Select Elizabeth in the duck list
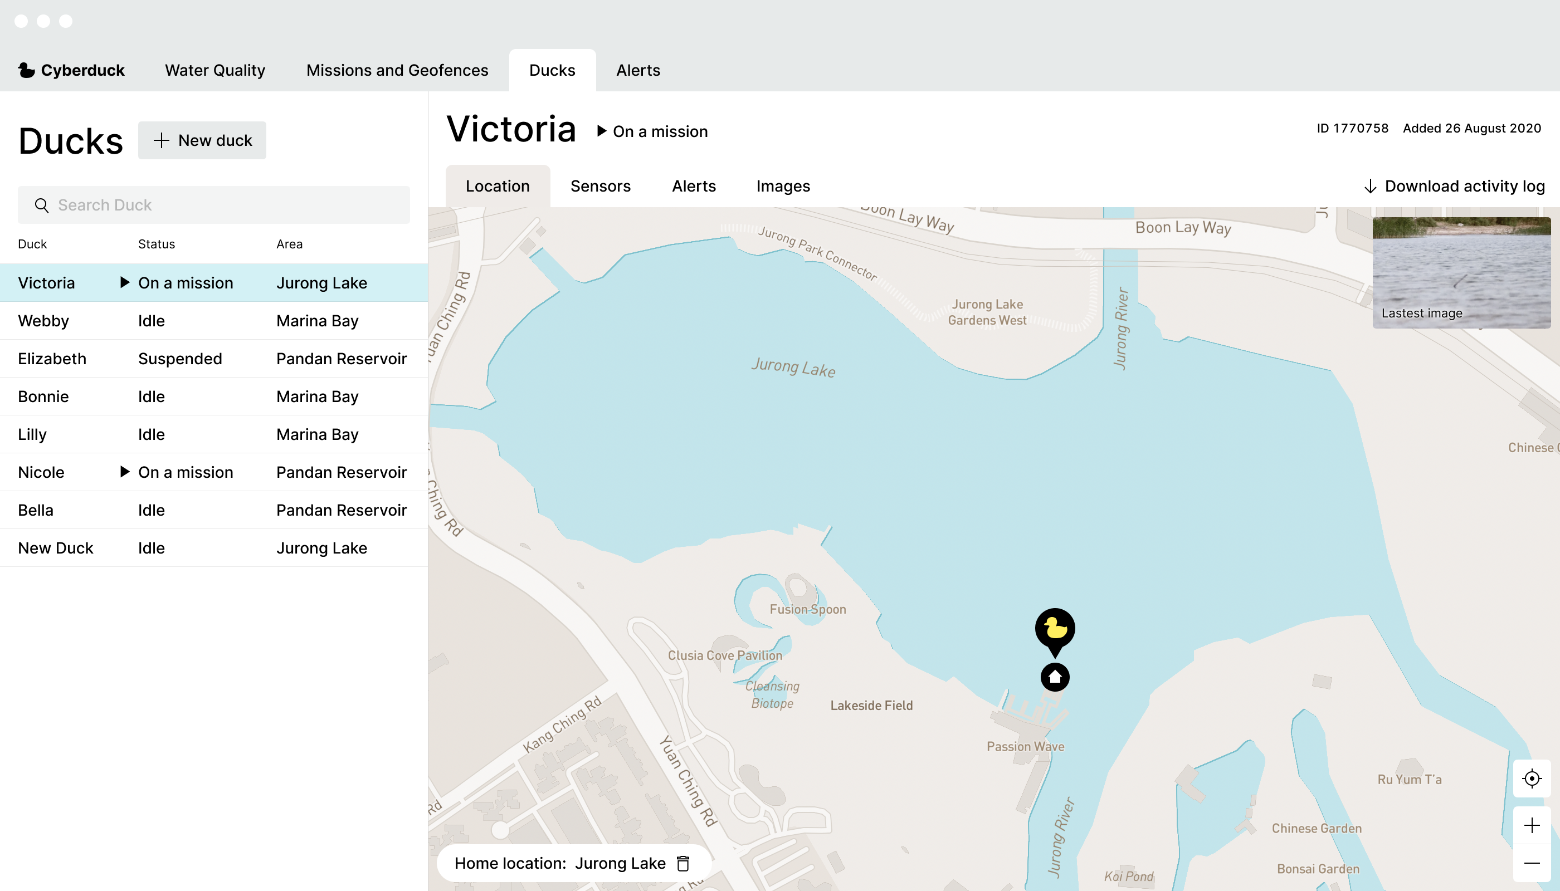Image resolution: width=1560 pixels, height=891 pixels. pos(52,359)
